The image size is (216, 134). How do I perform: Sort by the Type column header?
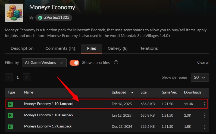point(11,92)
